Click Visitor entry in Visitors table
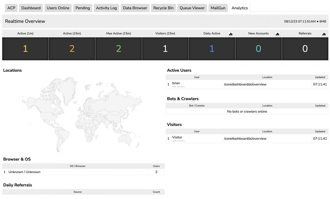 point(177,137)
